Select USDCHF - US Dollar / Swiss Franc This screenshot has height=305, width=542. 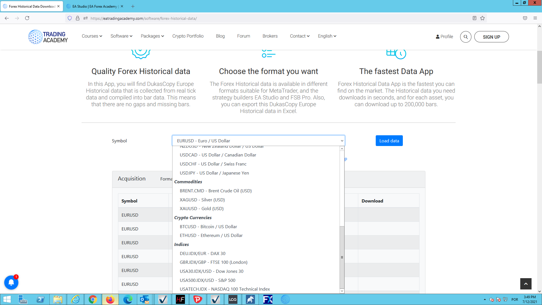[x=256, y=164]
